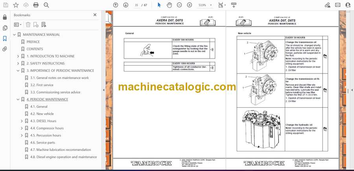Open the share link icon
This screenshot has width=354, height=171.
(x=328, y=5)
